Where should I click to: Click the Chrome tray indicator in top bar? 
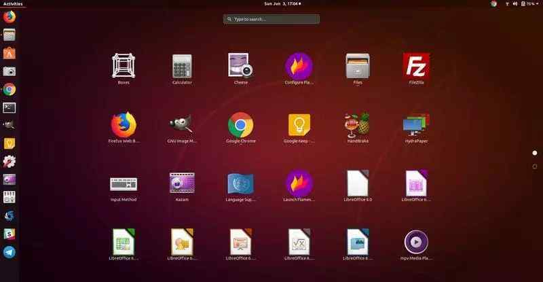click(493, 4)
